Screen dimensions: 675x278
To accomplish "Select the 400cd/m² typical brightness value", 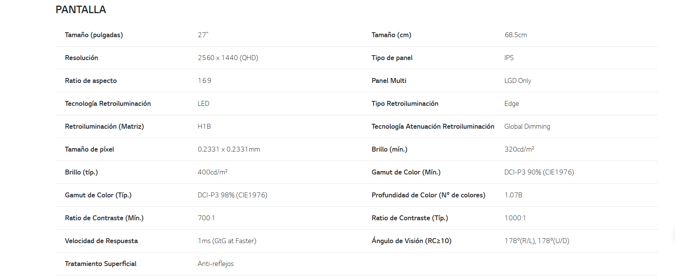I will [212, 172].
